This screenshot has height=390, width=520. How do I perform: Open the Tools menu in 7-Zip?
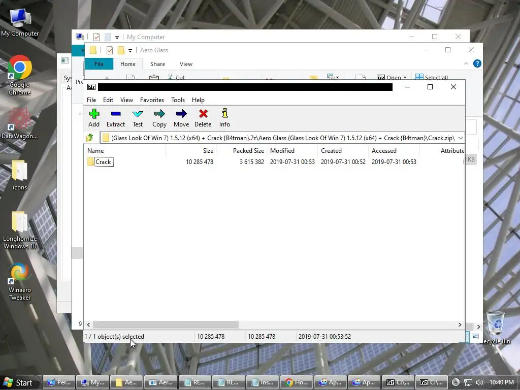tap(178, 100)
